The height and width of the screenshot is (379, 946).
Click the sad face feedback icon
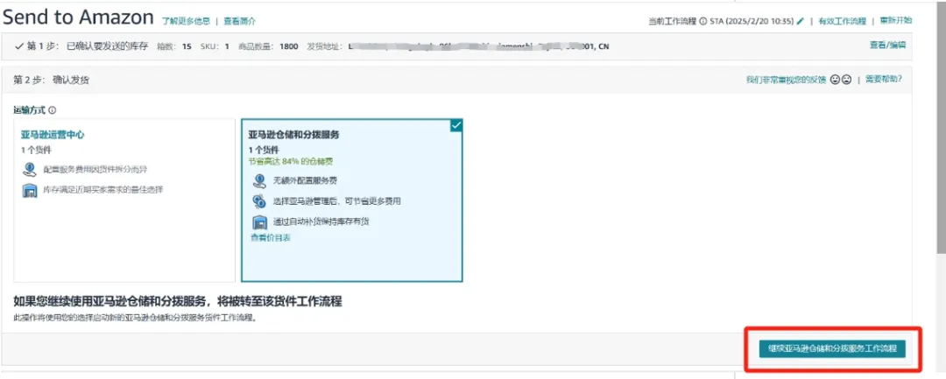coord(846,80)
